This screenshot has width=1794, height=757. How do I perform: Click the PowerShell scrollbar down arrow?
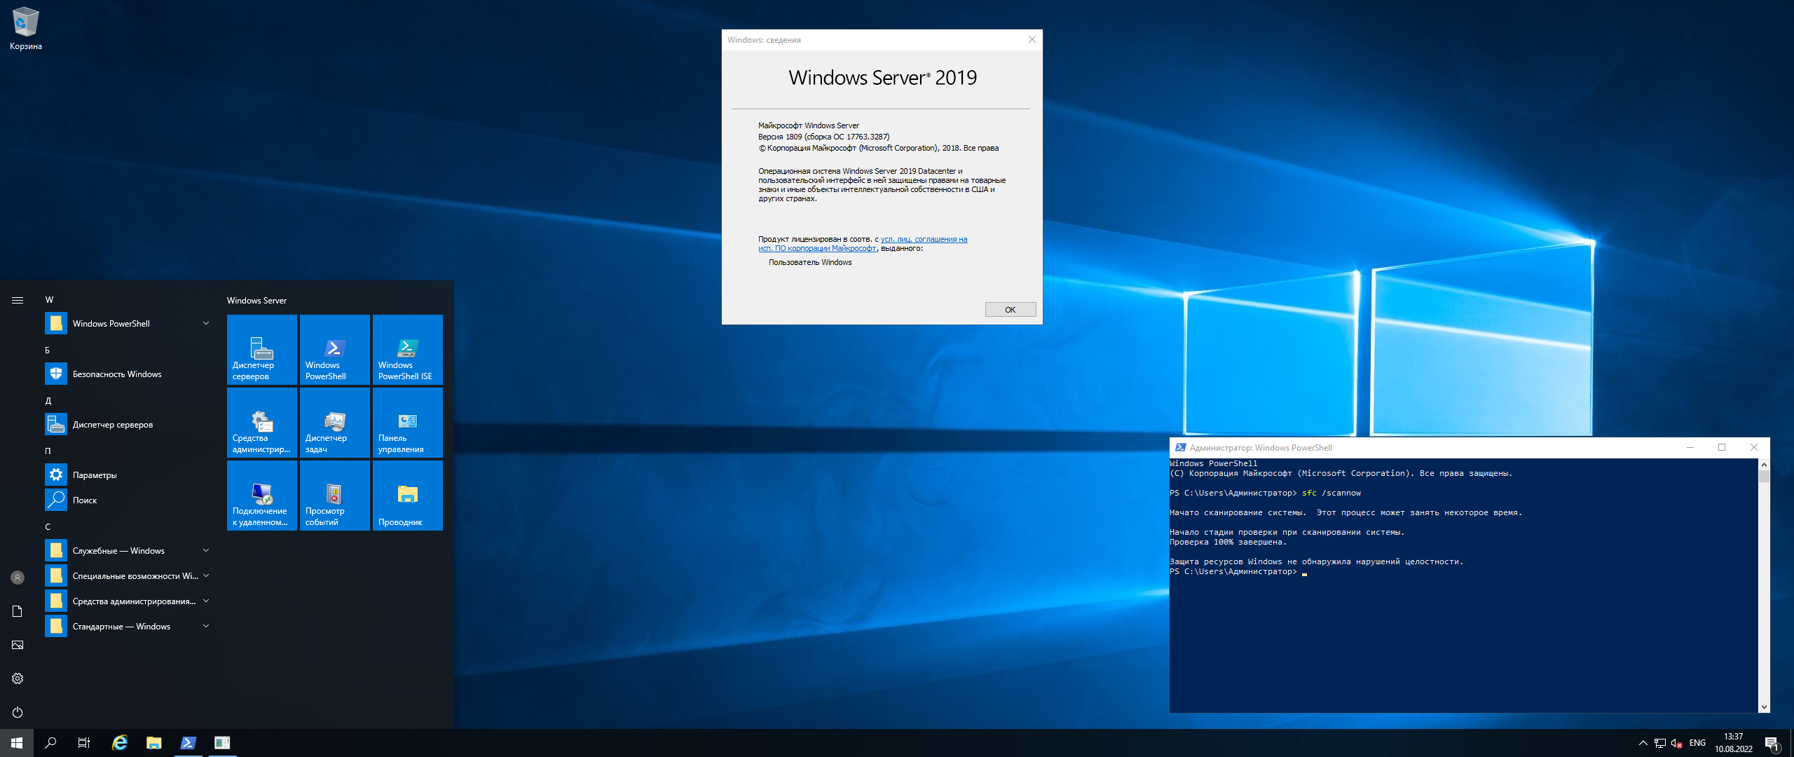[x=1764, y=707]
